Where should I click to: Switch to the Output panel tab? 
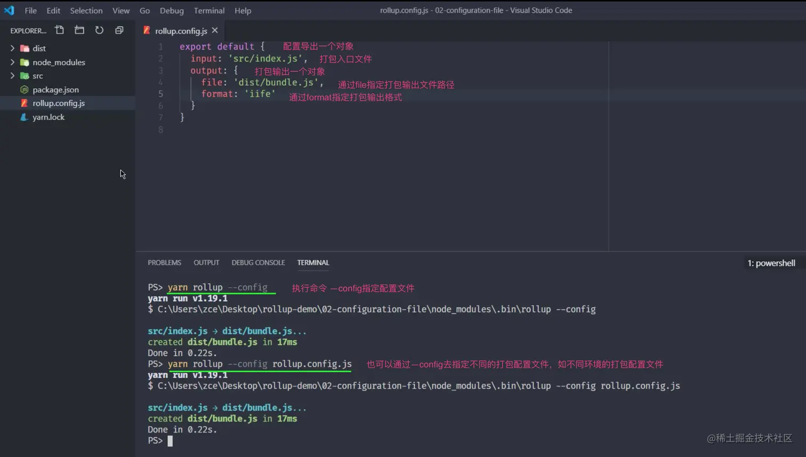pyautogui.click(x=206, y=263)
